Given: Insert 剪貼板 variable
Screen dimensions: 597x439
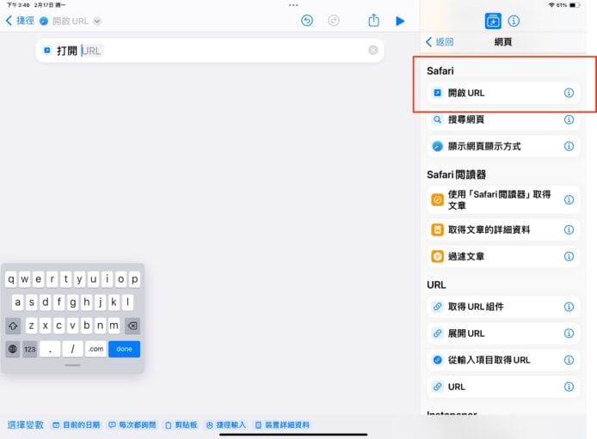Looking at the screenshot, I should (182, 425).
